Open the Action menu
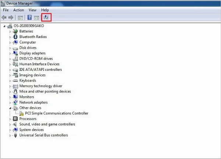 tap(18, 10)
